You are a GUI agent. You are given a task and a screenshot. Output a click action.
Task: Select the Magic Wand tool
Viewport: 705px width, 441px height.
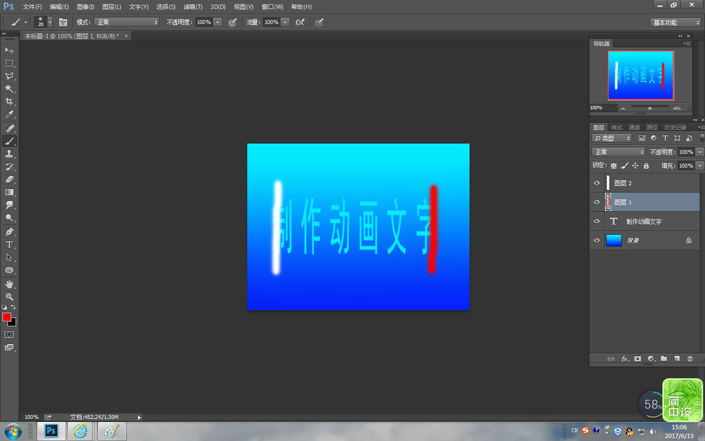point(9,89)
